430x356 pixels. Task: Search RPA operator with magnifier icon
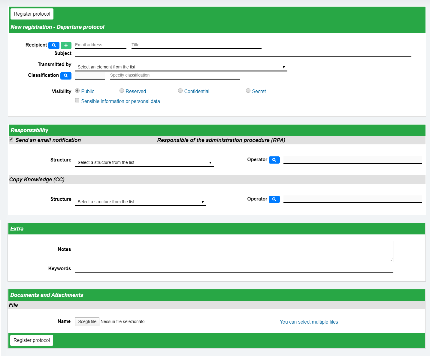[274, 160]
